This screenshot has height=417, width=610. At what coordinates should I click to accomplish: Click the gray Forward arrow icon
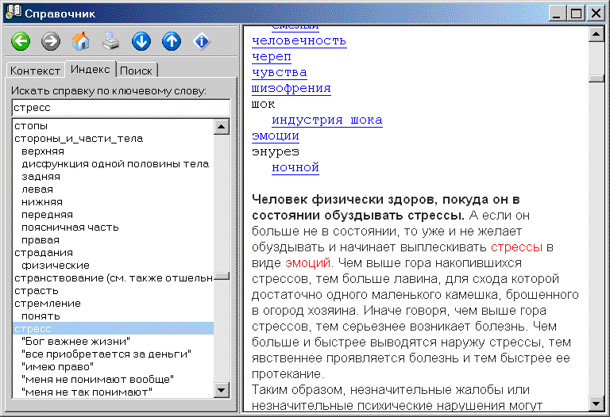[x=51, y=41]
